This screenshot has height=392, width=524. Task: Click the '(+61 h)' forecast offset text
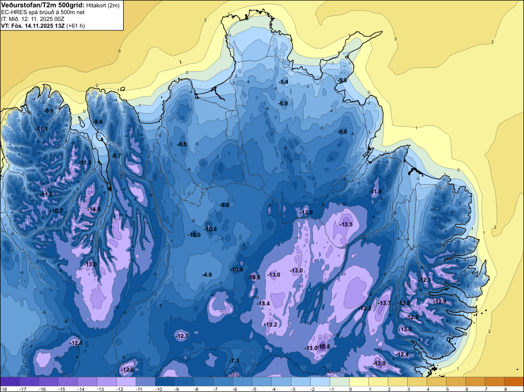75,25
